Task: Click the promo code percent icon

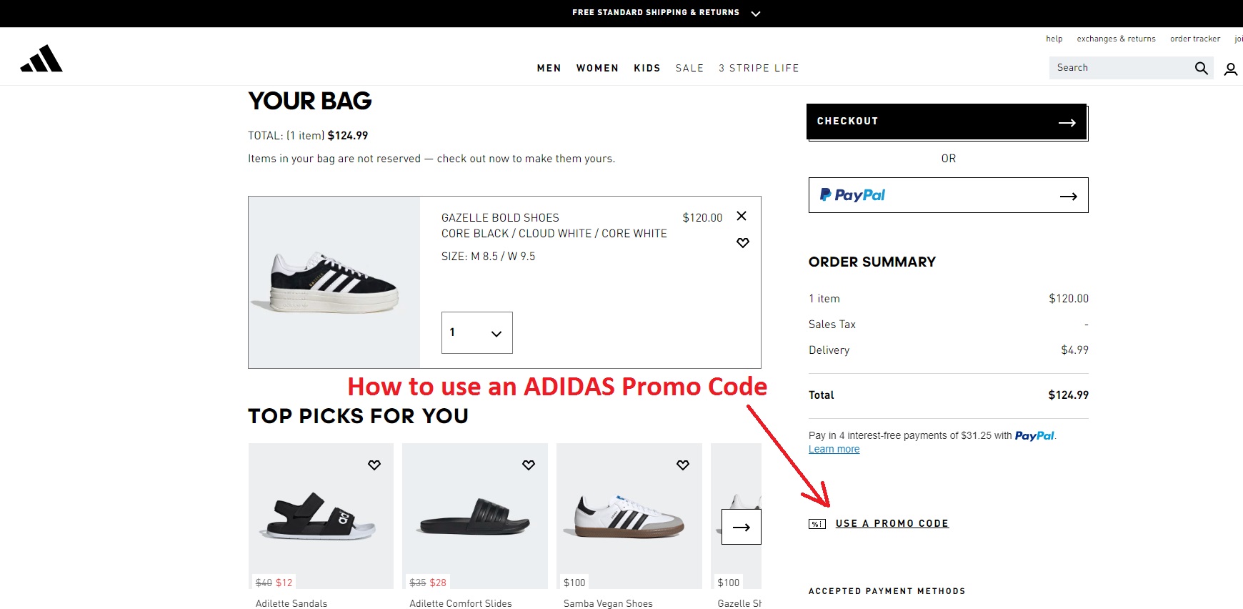Action: 817,523
